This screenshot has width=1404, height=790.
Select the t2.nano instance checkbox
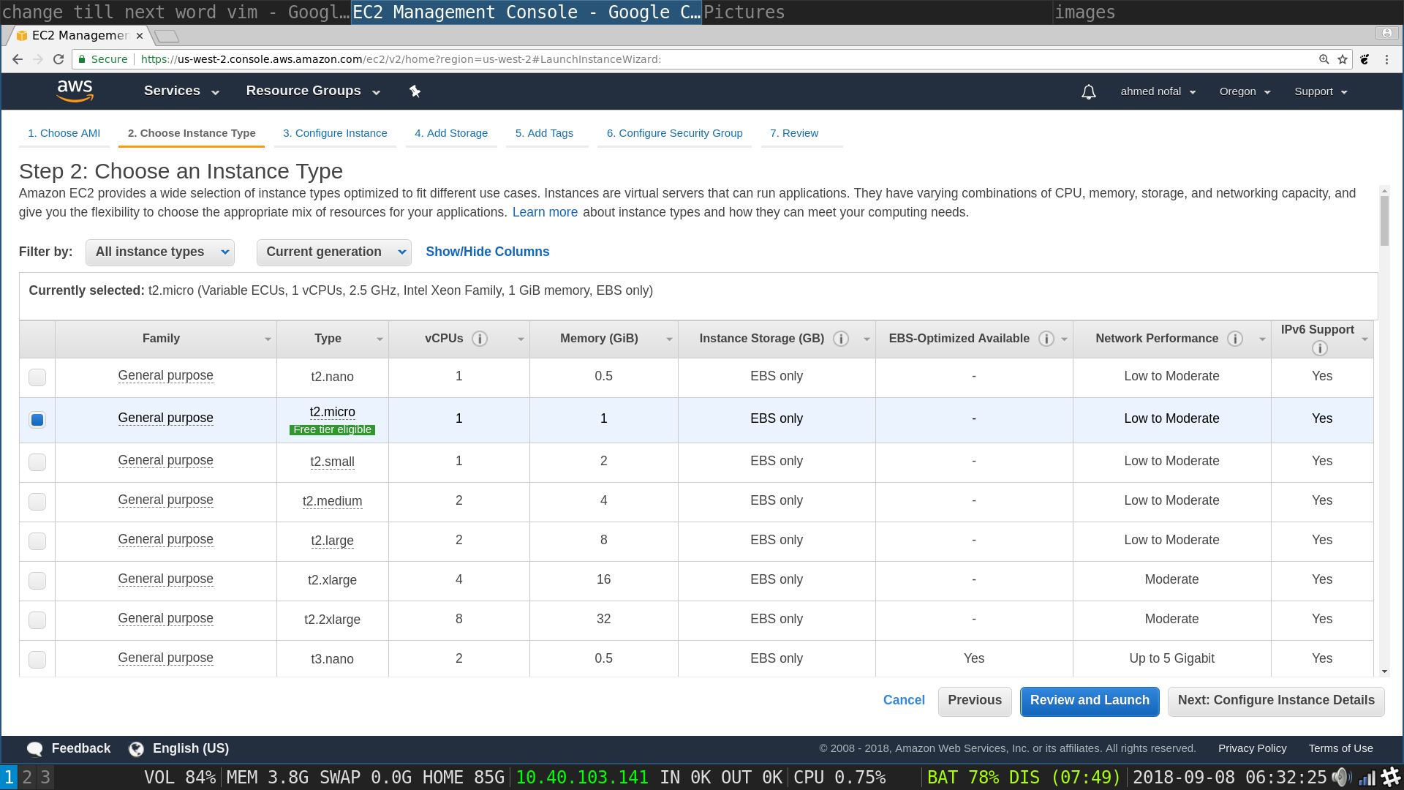pyautogui.click(x=37, y=377)
